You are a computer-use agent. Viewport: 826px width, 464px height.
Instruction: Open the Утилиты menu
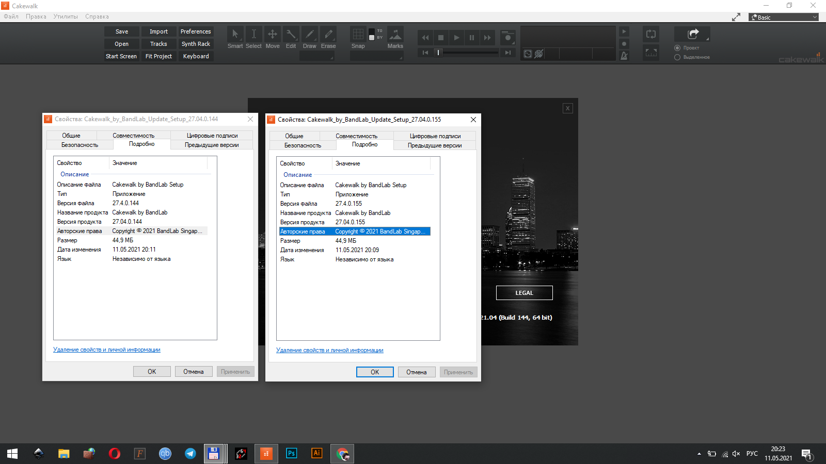(66, 16)
